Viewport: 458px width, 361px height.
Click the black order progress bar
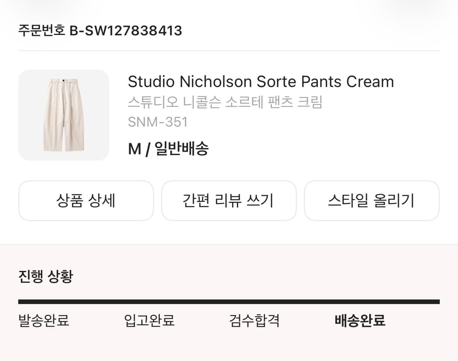pyautogui.click(x=229, y=302)
